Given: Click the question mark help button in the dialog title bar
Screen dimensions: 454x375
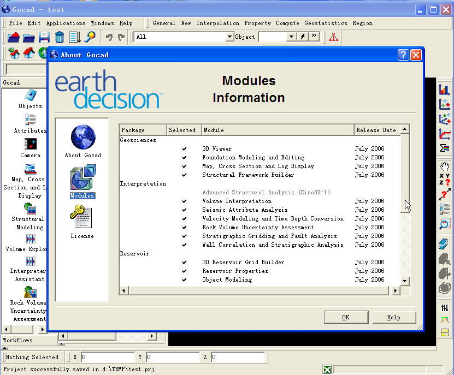Looking at the screenshot, I should point(403,55).
